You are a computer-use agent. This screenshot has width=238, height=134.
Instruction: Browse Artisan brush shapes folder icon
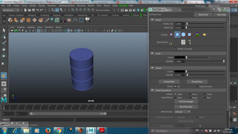point(204,35)
